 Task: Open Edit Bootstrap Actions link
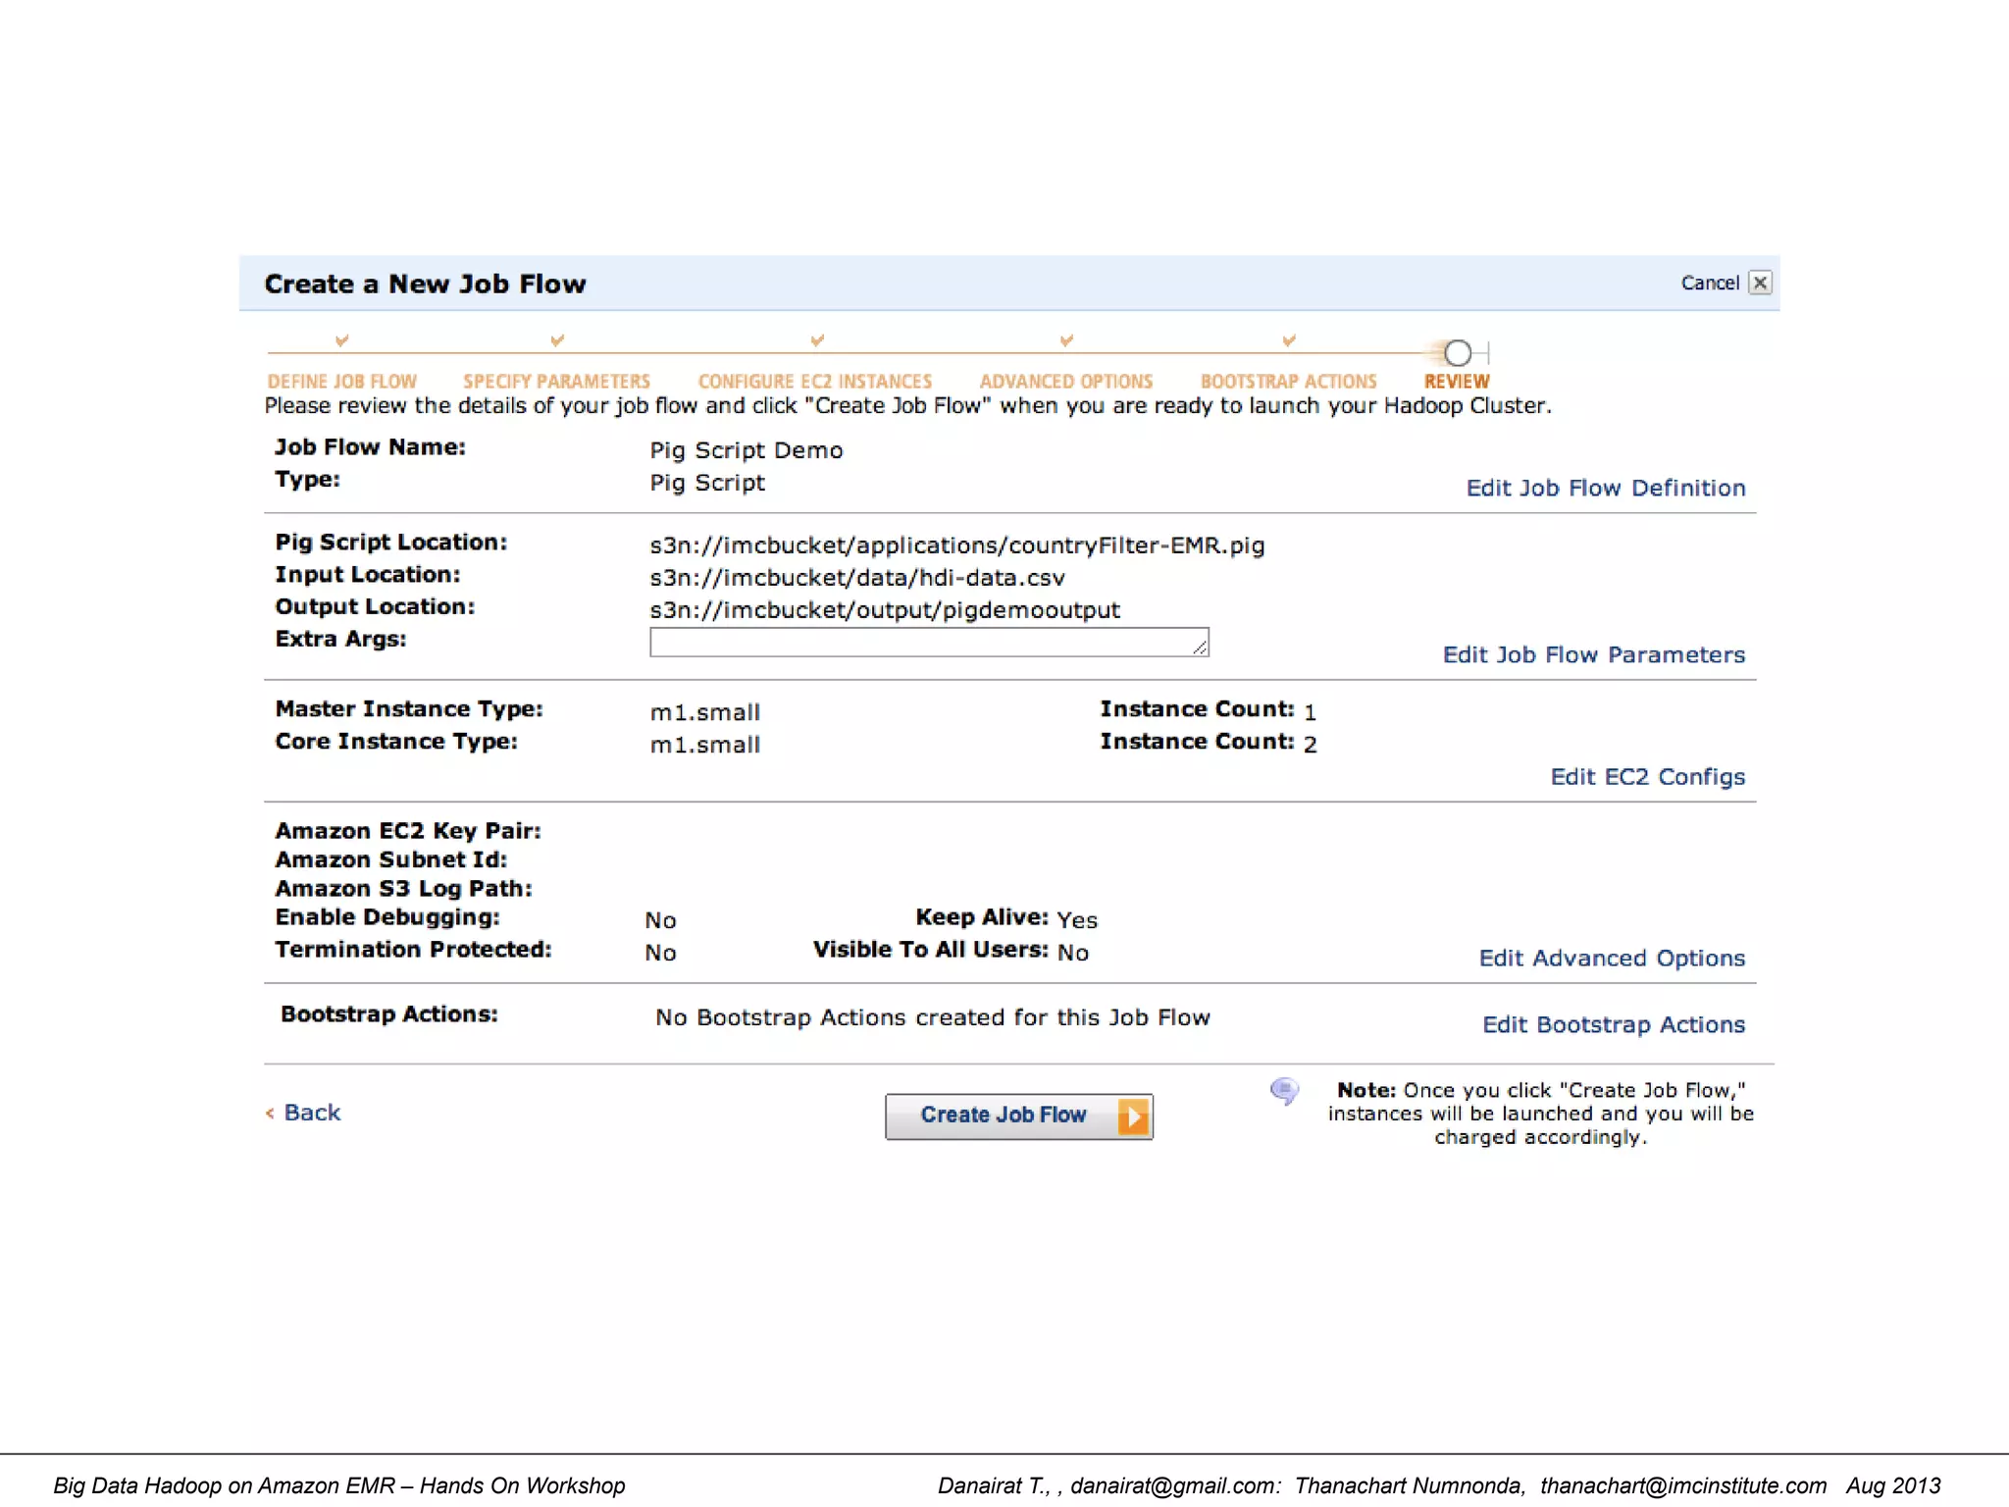(1613, 1024)
